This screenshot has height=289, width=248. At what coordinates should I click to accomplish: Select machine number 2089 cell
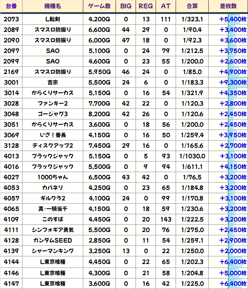(11, 30)
